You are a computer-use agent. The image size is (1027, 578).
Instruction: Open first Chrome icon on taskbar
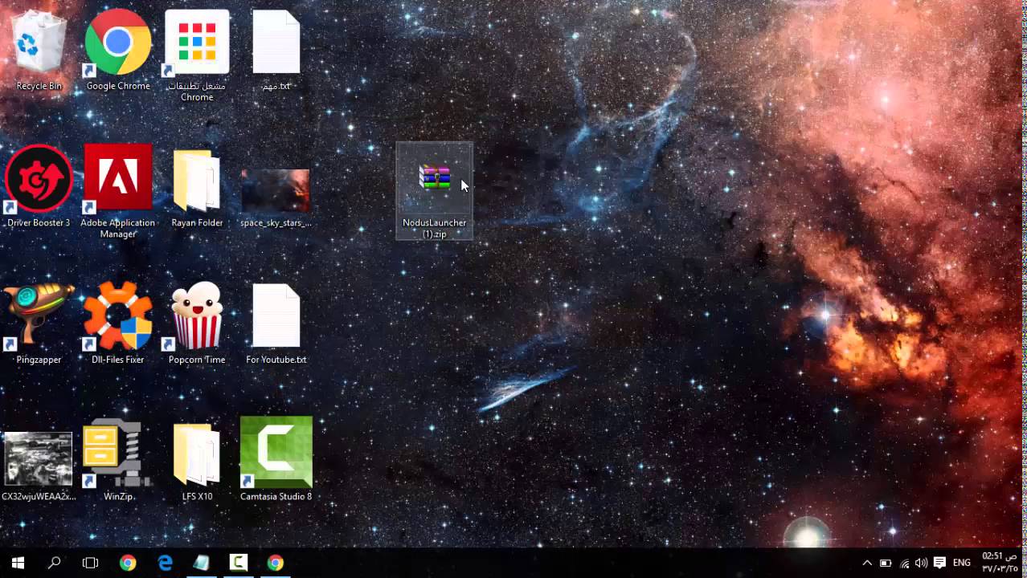tap(128, 563)
